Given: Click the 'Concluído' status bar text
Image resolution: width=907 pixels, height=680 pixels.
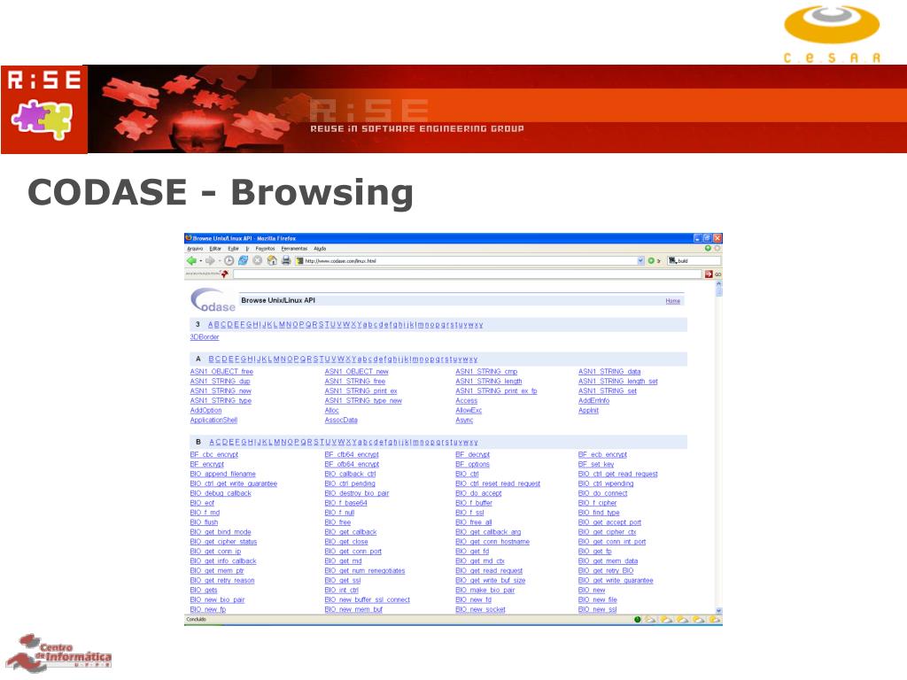Looking at the screenshot, I should [x=196, y=619].
